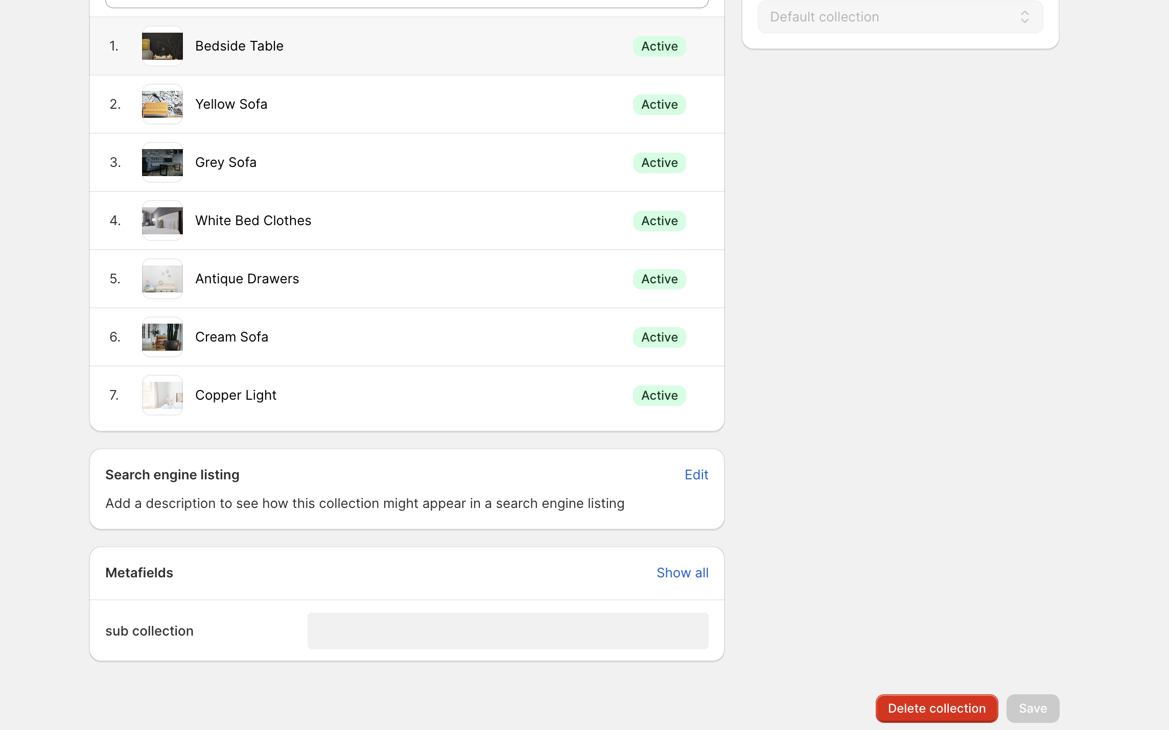Delete the collection
The image size is (1169, 730).
(937, 708)
